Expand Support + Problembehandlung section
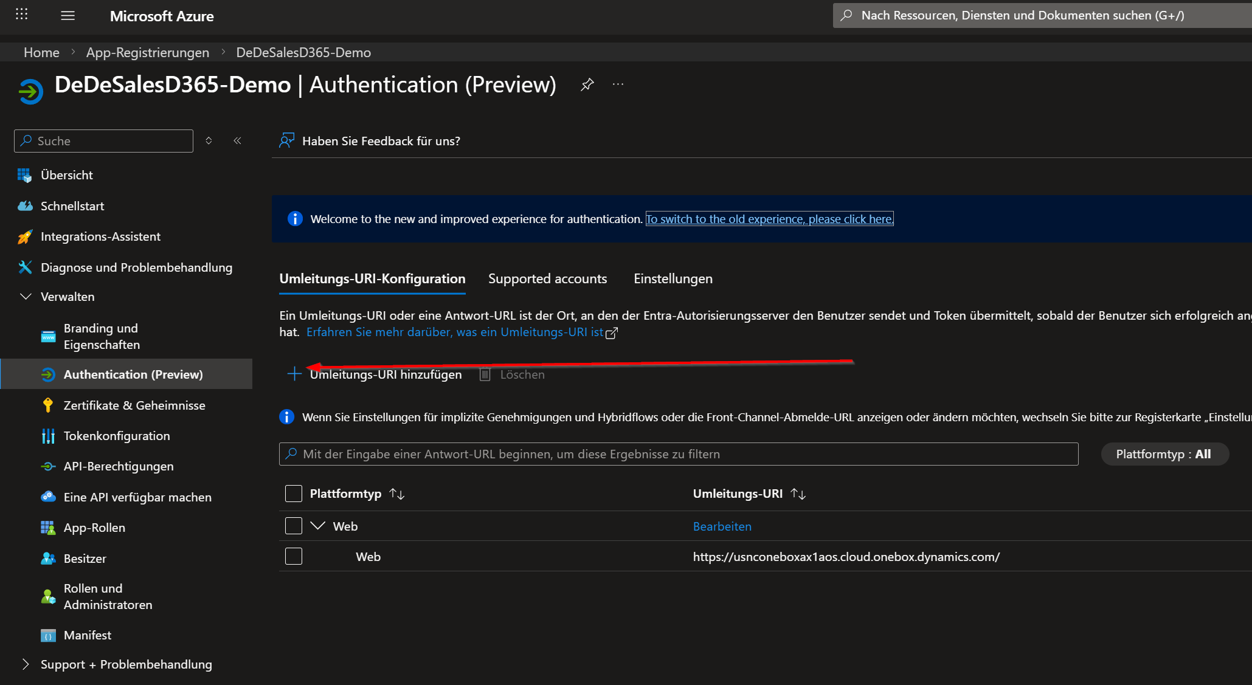Viewport: 1252px width, 685px height. coord(26,664)
